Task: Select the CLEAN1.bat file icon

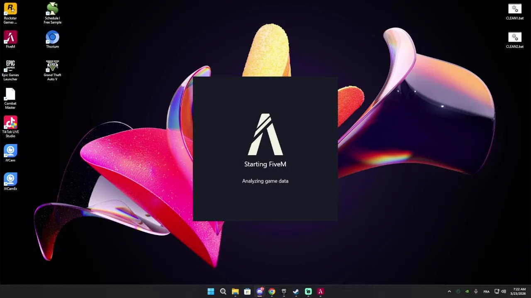Action: tap(514, 12)
